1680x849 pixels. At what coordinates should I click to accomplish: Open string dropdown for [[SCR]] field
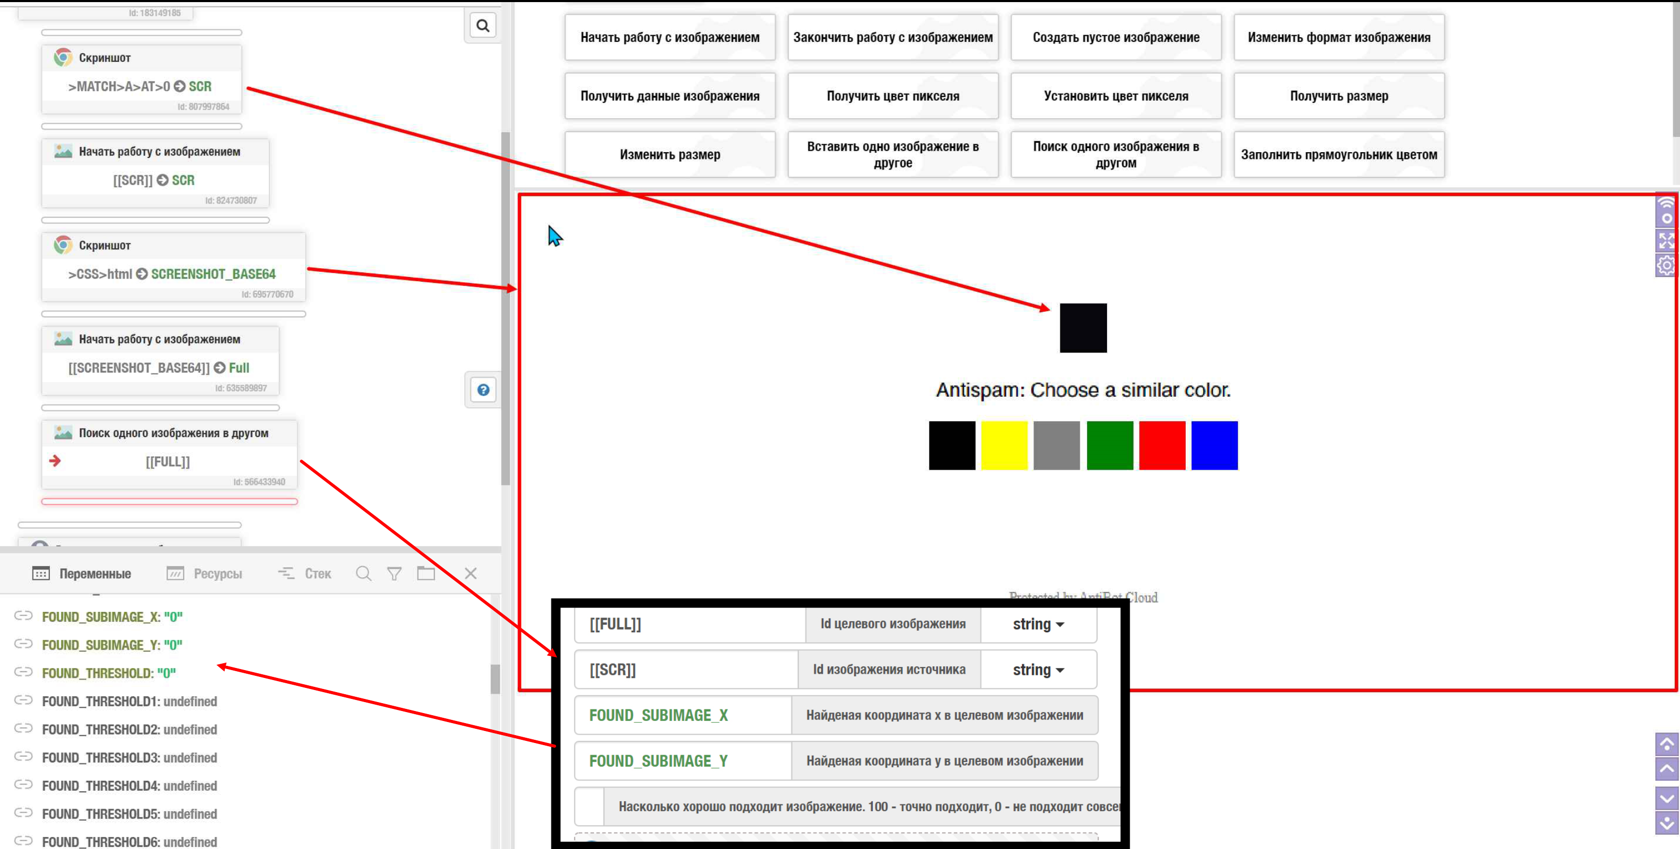(x=1038, y=670)
